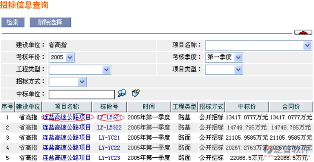Screen dimensions: 314x162
Task: Click the 检索 button
Action: click(x=13, y=22)
